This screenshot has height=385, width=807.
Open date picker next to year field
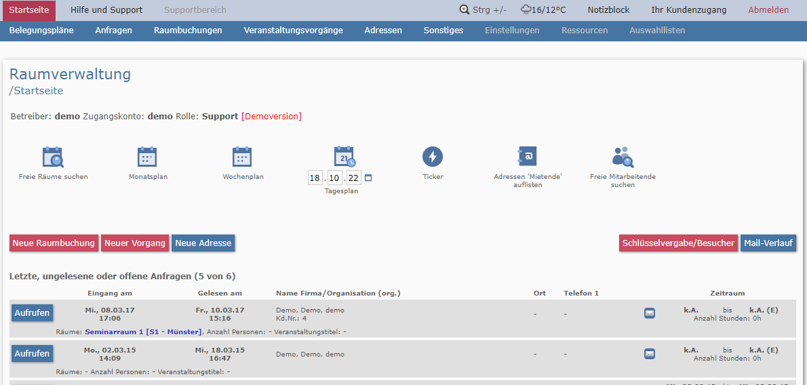(368, 178)
